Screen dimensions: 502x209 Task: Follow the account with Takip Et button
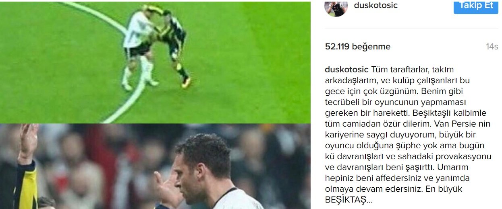point(476,6)
